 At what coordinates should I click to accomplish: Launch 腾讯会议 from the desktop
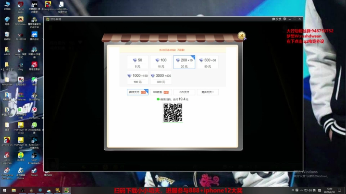pyautogui.click(x=34, y=36)
